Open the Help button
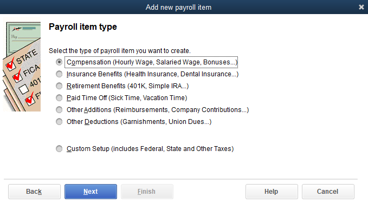 [x=272, y=192]
